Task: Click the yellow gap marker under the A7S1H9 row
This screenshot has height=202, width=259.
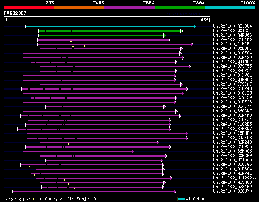Action: (x=74, y=189)
